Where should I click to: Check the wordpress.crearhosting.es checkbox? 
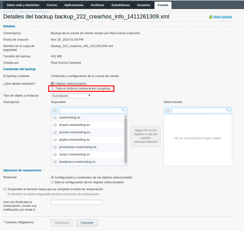pyautogui.click(x=55, y=162)
